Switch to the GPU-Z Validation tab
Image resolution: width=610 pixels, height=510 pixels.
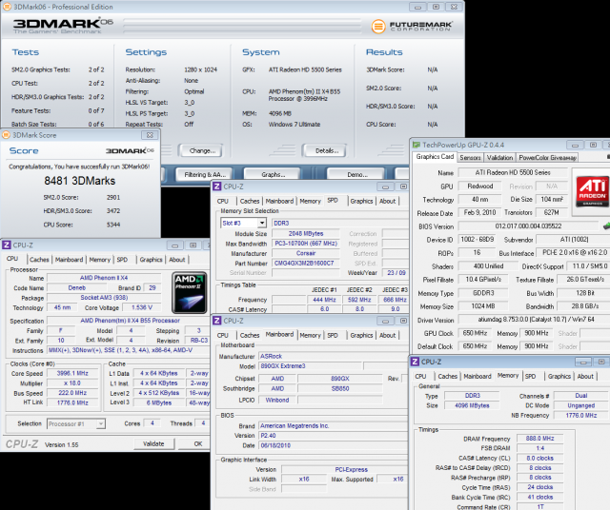click(x=499, y=157)
